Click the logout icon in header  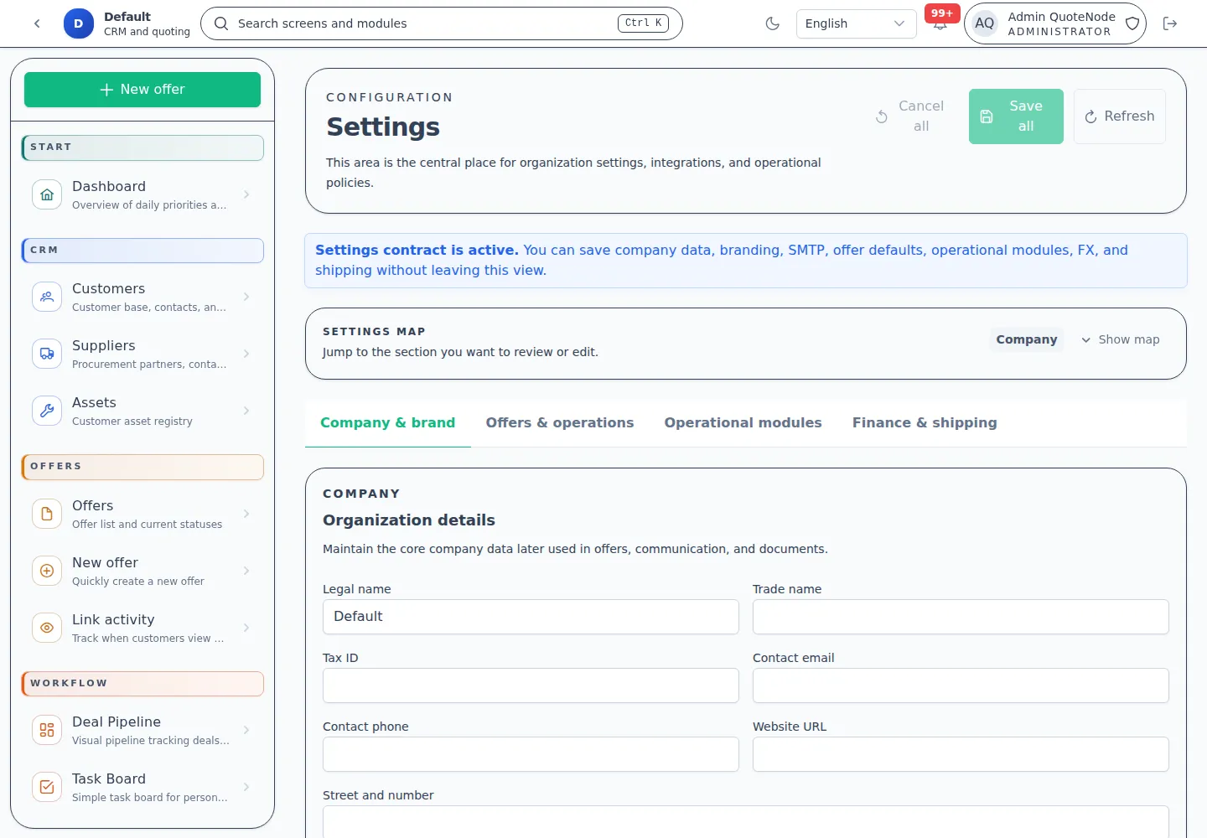coord(1170,23)
